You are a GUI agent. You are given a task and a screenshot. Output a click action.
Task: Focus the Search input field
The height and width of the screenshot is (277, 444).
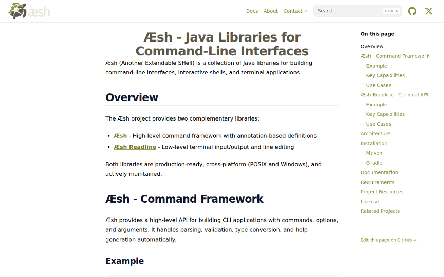click(x=349, y=11)
